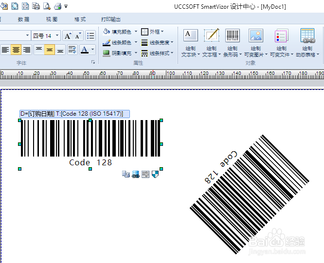Viewport: 324px width, 263px height.
Task: Open the 线条样式 line style dropdown
Action: pyautogui.click(x=157, y=53)
